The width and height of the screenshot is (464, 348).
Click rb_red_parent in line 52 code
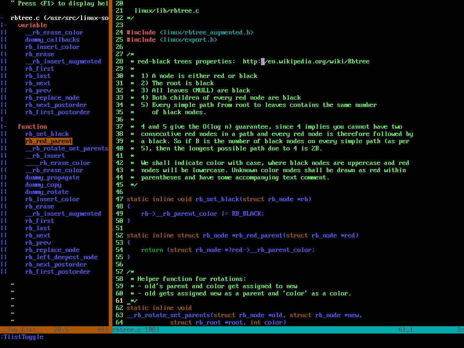tap(259, 236)
